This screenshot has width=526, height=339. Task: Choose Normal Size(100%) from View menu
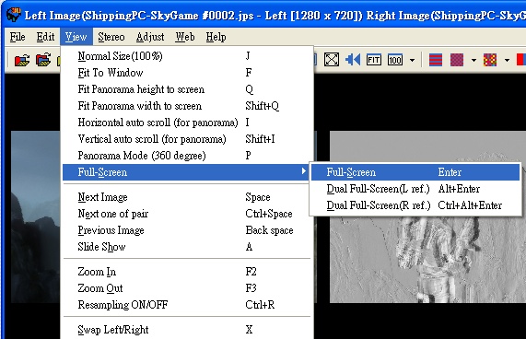186,56
